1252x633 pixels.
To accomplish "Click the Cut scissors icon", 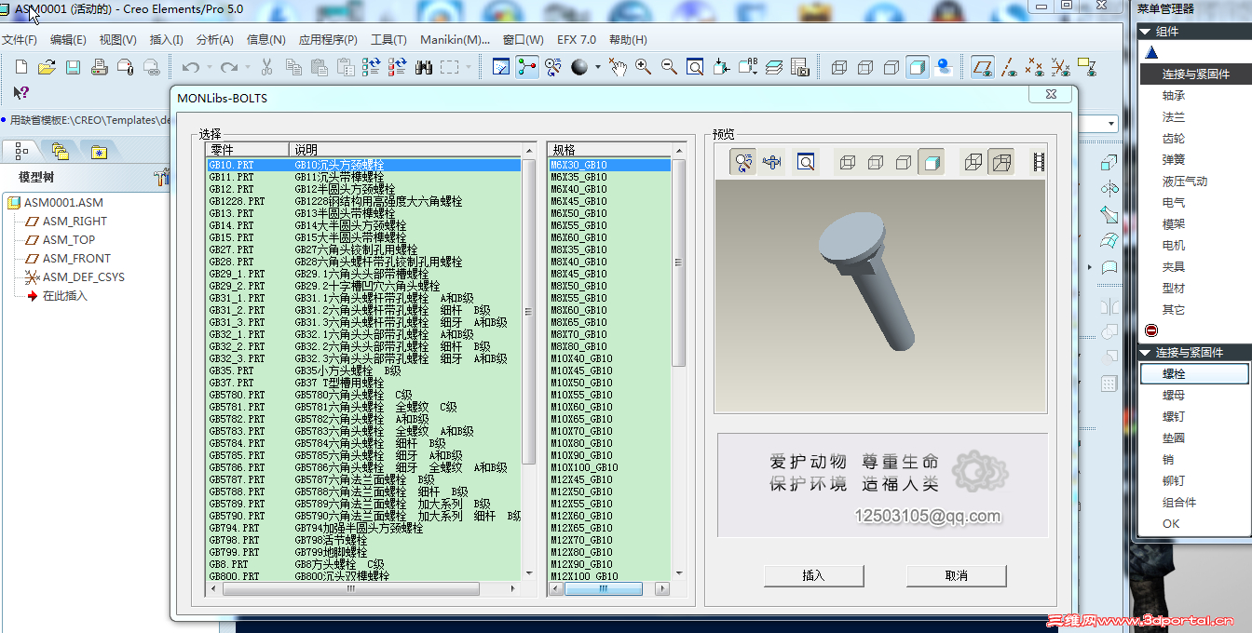I will (266, 67).
